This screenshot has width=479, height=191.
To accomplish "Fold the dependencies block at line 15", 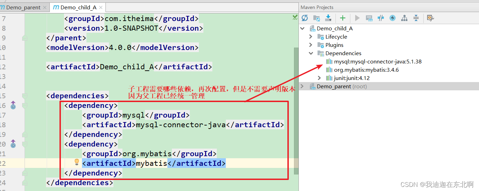I will (25, 96).
